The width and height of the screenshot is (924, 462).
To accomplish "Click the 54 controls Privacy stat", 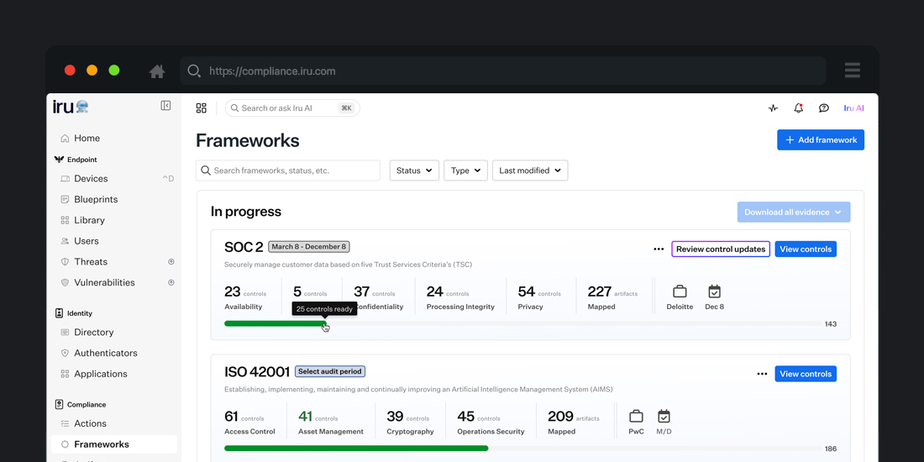I will 539,297.
